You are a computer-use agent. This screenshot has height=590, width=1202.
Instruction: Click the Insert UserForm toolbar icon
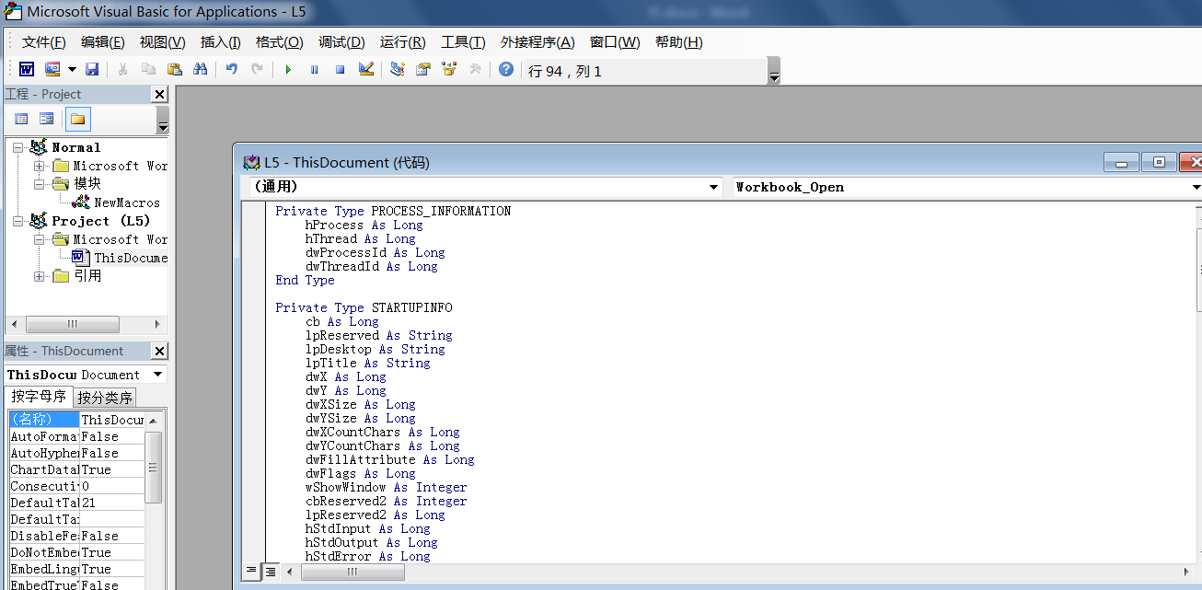click(51, 69)
